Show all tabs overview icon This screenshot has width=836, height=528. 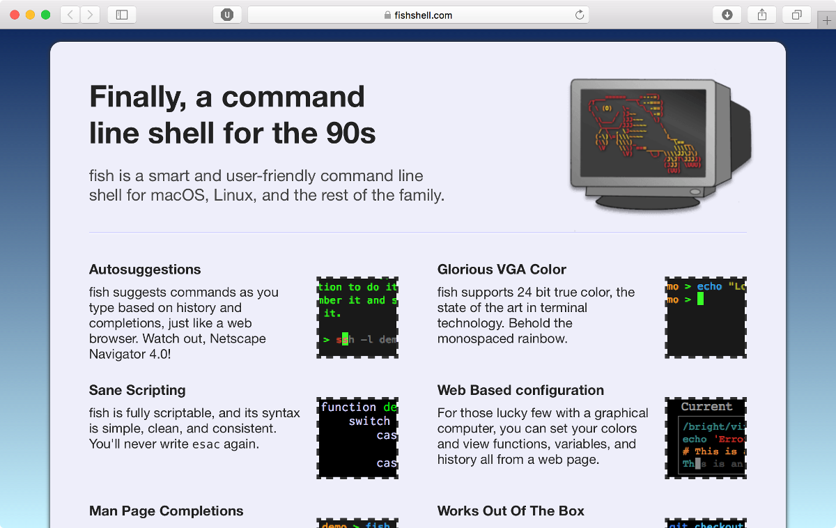click(797, 15)
